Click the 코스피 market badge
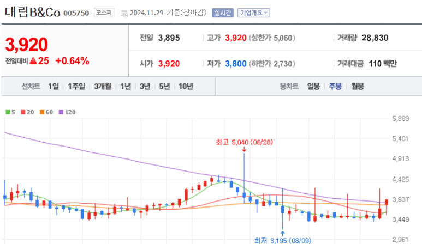Image resolution: width=422 pixels, height=244 pixels. (x=104, y=13)
